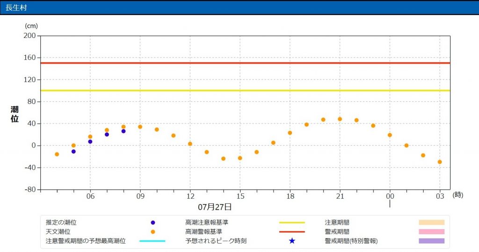Click the orange tide point at hour 14
Screen dimensions: 479x252
[x=223, y=159]
